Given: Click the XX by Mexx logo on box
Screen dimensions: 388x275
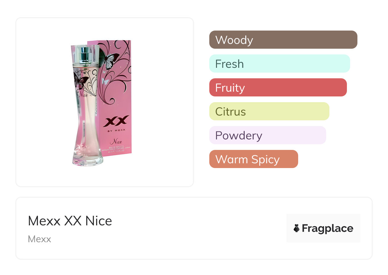Looking at the screenshot, I should point(117,123).
